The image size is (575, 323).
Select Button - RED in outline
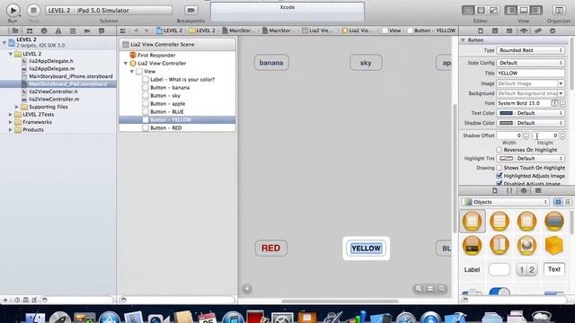tap(165, 127)
